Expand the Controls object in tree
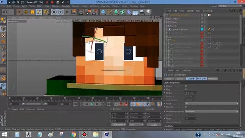Viewport: 245px width, 138px height. click(167, 19)
